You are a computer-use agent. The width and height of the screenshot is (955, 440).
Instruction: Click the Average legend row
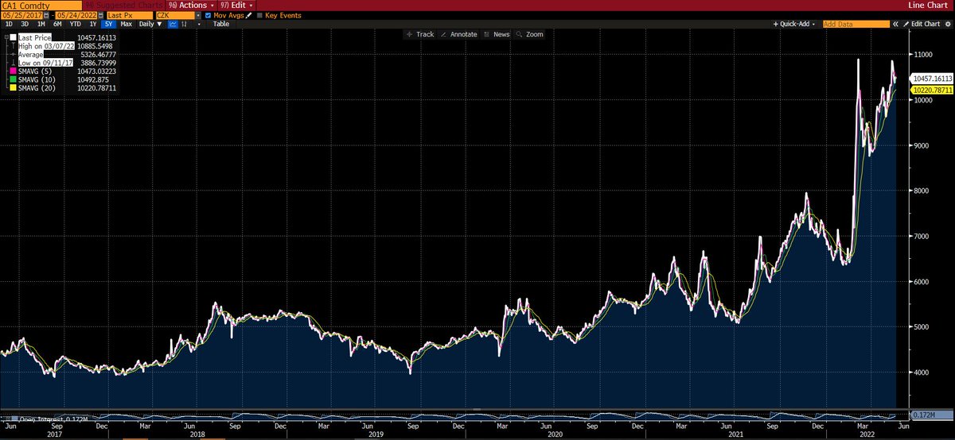pyautogui.click(x=30, y=54)
